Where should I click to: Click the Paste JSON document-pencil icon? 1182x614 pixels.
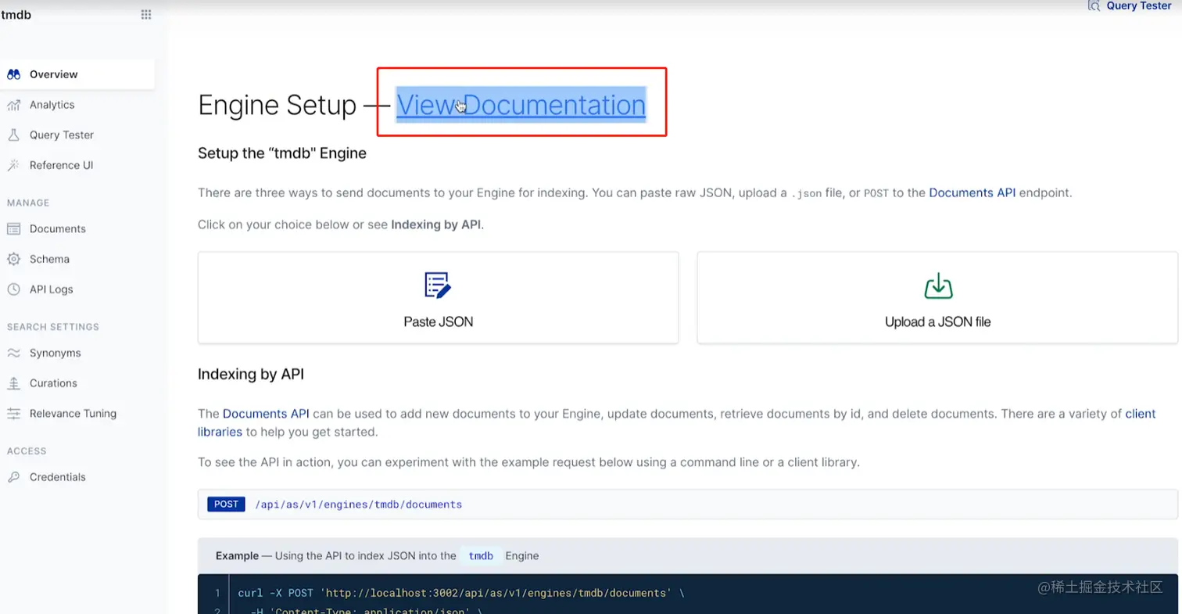click(438, 285)
